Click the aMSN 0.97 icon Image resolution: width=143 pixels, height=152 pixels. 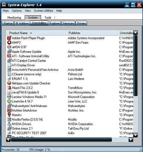(x=9, y=47)
